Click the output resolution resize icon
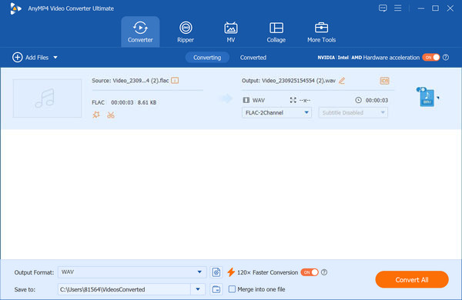 pos(293,100)
